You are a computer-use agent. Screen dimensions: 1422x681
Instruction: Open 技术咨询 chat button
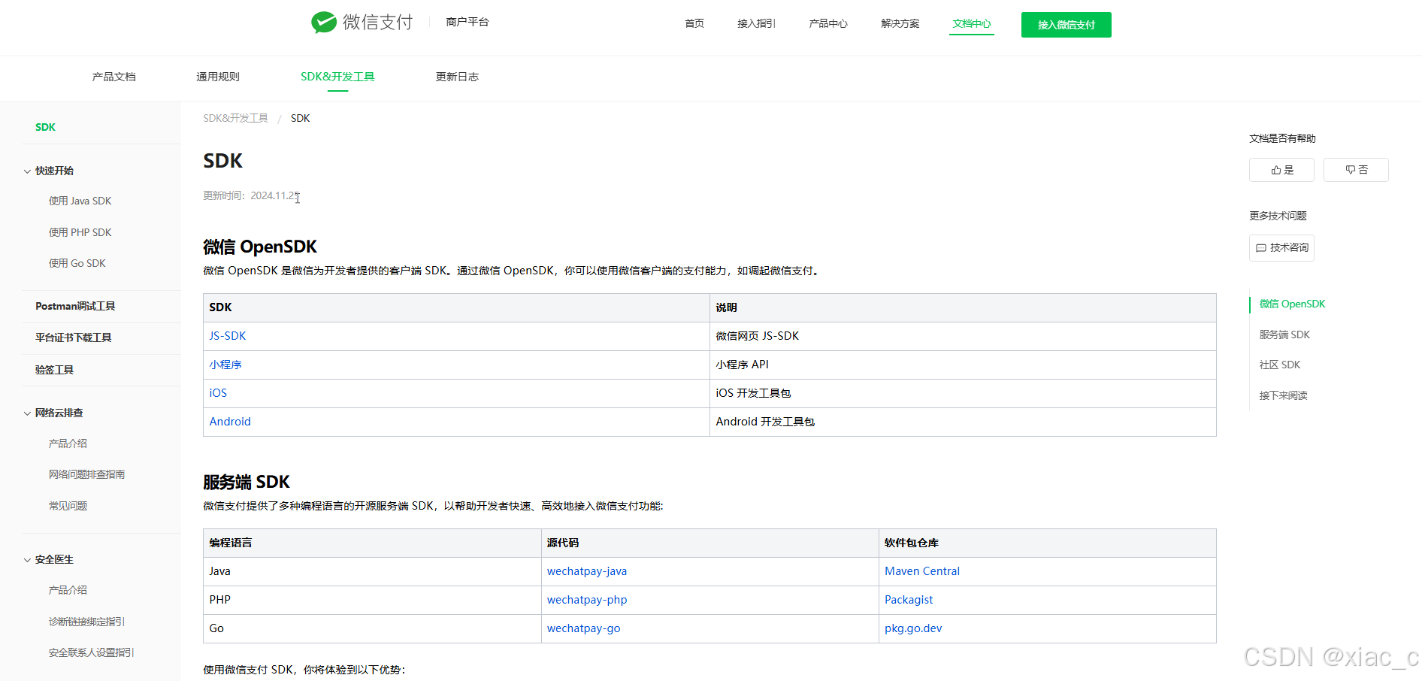pos(1281,248)
